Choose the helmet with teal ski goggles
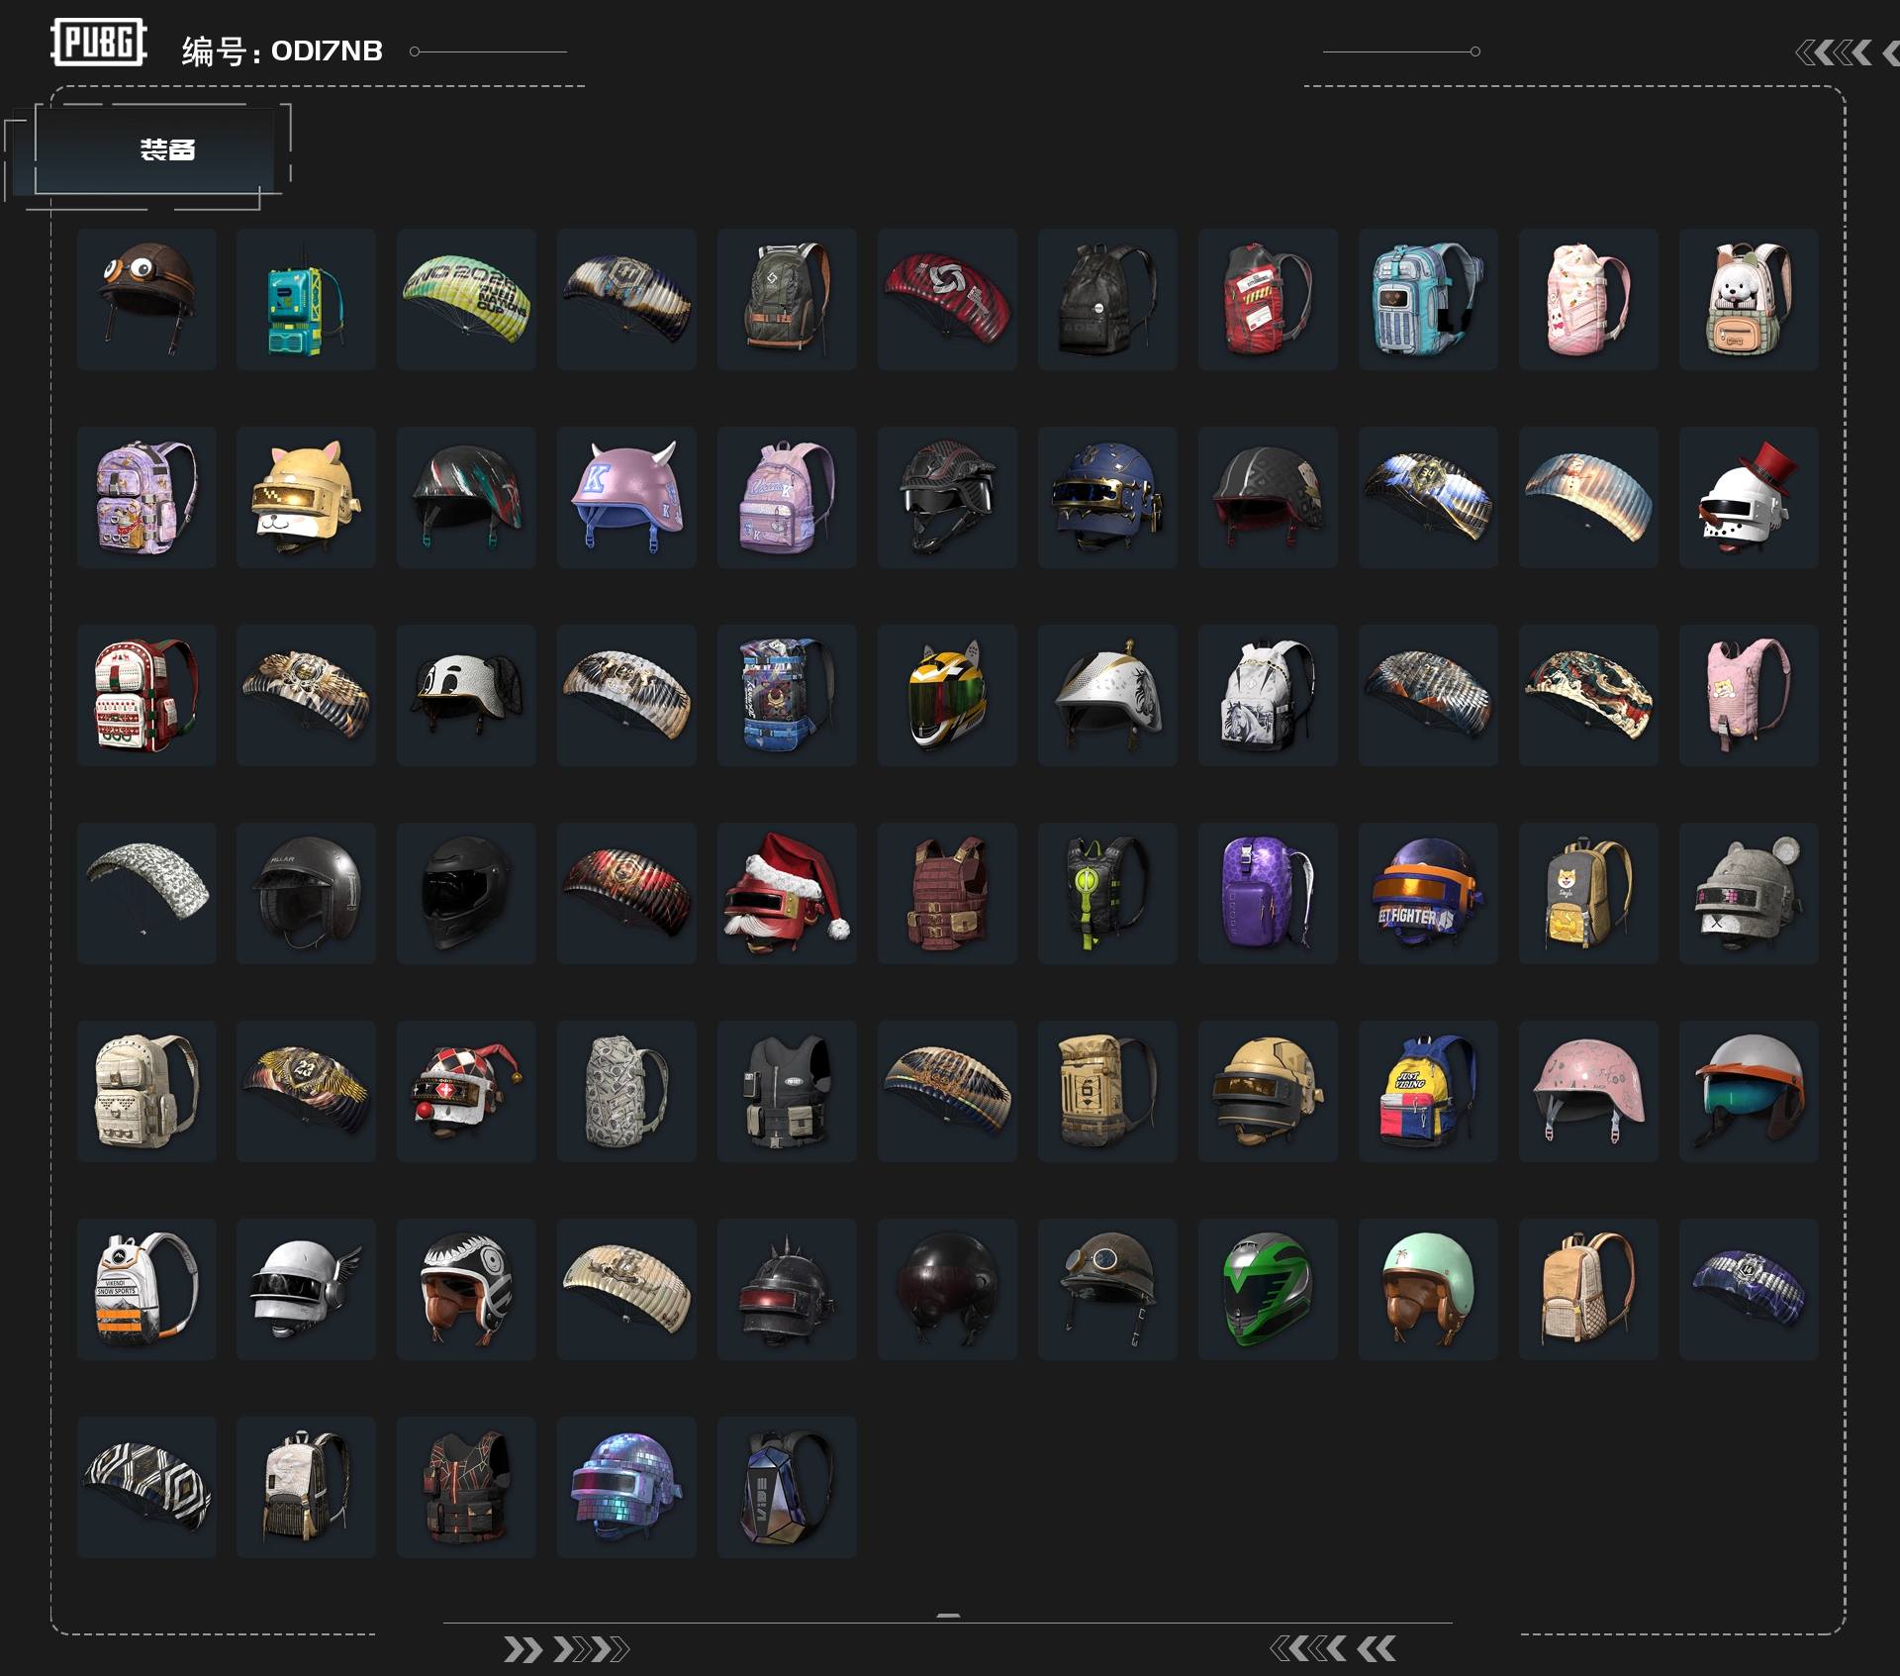Image resolution: width=1900 pixels, height=1676 pixels. pos(1749,1091)
